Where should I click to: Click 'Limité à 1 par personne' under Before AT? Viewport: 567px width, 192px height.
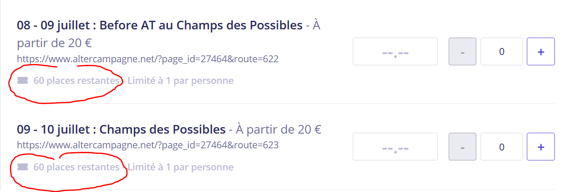coord(181,80)
